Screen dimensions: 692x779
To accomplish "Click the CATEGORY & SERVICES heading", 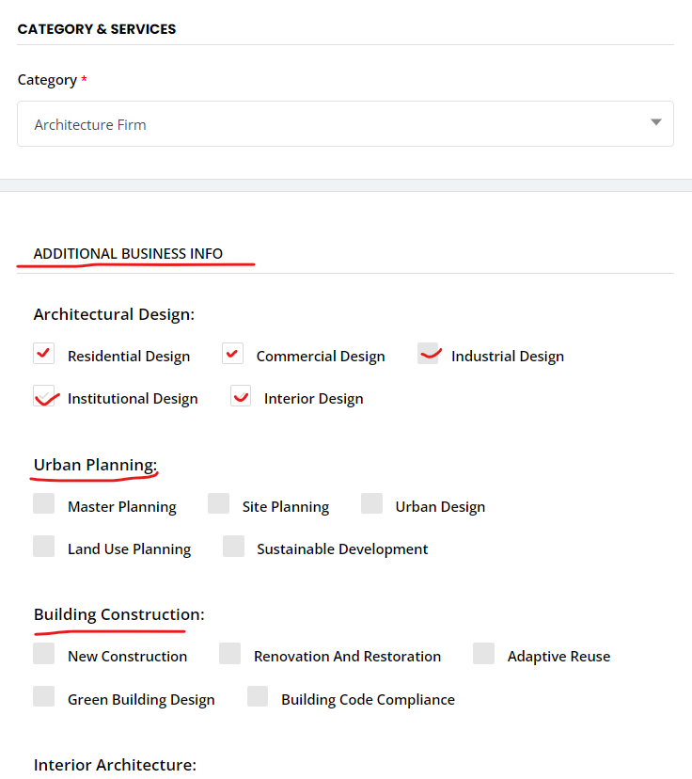I will tap(97, 29).
